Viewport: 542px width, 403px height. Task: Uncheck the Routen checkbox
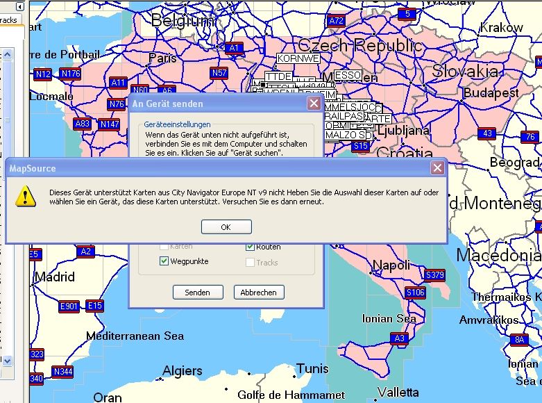point(251,247)
